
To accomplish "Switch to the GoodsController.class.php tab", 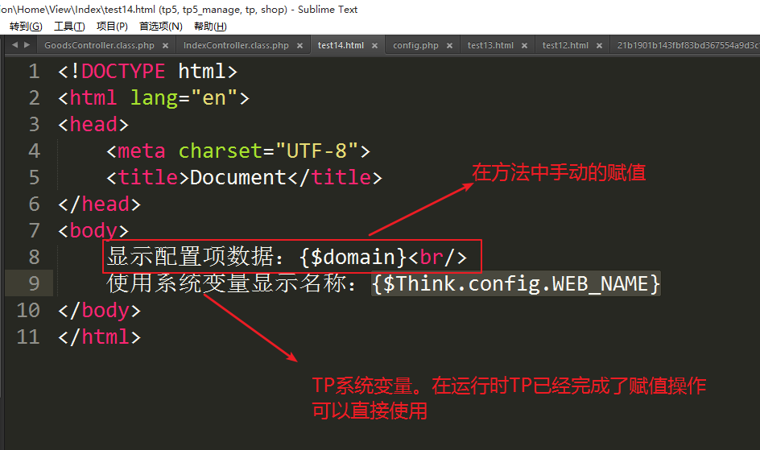I will point(98,46).
